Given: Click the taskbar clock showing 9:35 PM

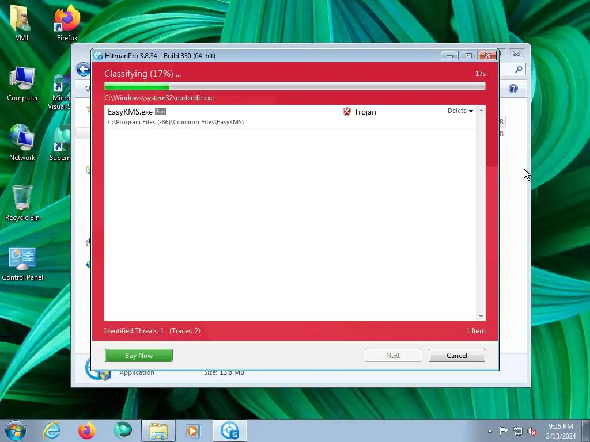Looking at the screenshot, I should pyautogui.click(x=561, y=431).
